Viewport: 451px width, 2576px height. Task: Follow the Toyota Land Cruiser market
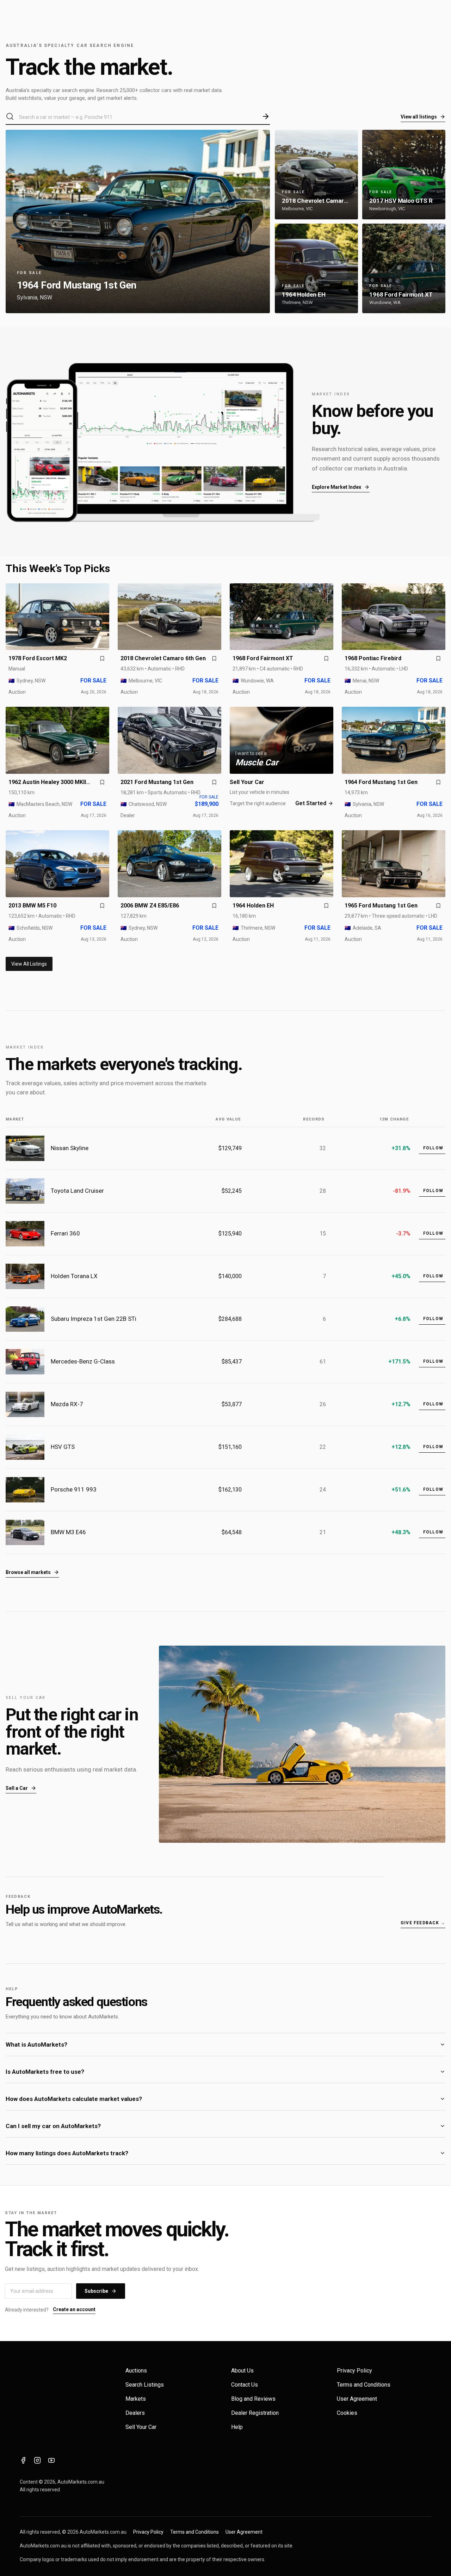click(432, 1191)
